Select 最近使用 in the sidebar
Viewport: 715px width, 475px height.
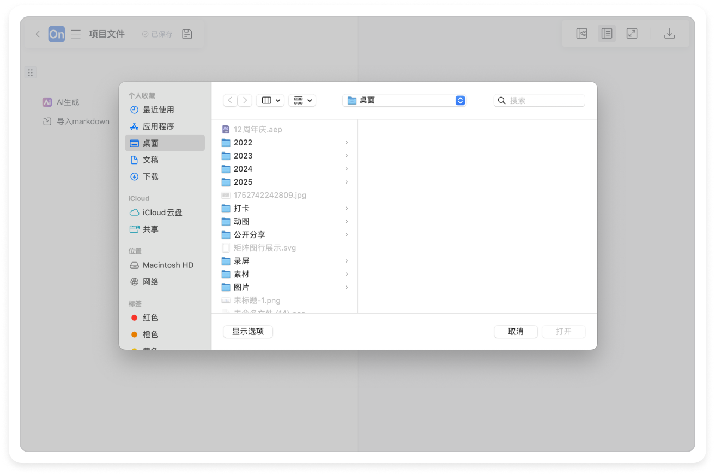point(158,109)
